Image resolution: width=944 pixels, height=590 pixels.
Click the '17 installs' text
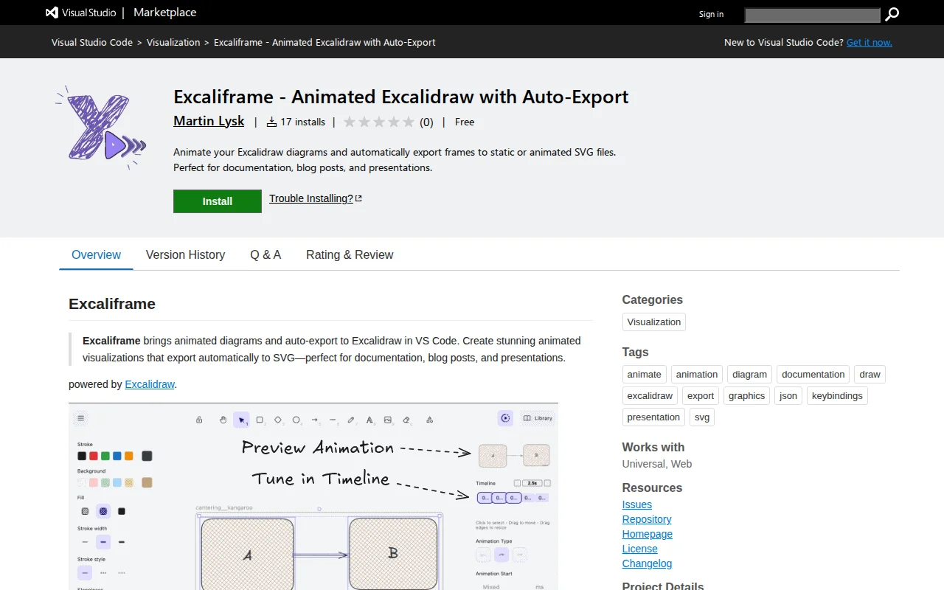302,122
